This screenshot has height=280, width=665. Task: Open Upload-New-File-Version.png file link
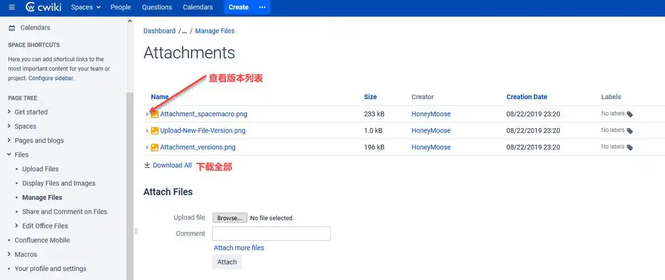(203, 130)
